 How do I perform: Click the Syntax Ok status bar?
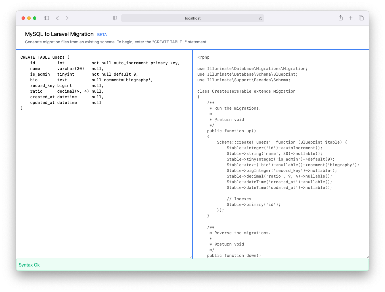click(29, 265)
